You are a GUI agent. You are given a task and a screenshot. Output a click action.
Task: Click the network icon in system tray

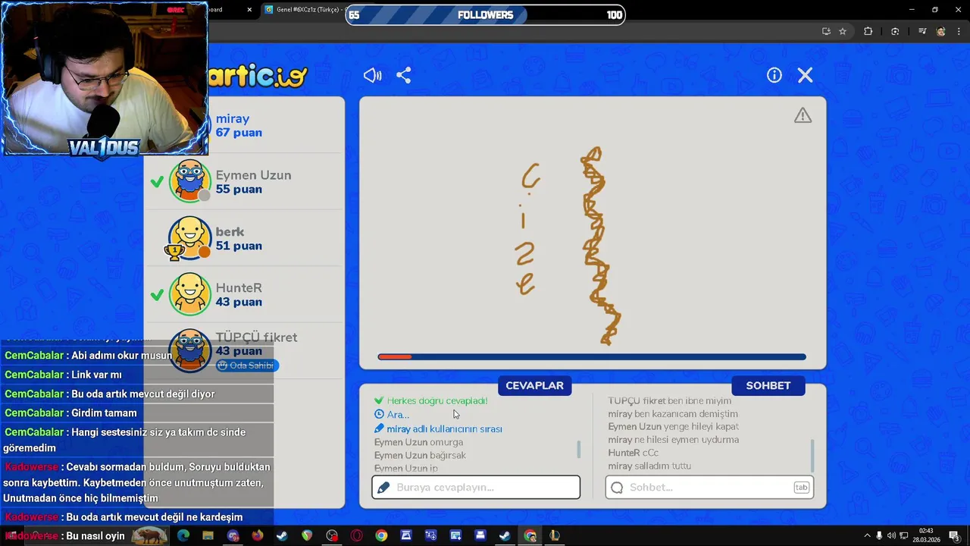coord(904,536)
